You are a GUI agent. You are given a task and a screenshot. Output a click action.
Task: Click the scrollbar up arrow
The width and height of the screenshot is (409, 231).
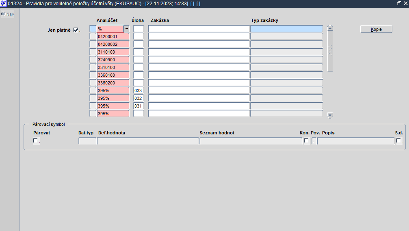330,28
